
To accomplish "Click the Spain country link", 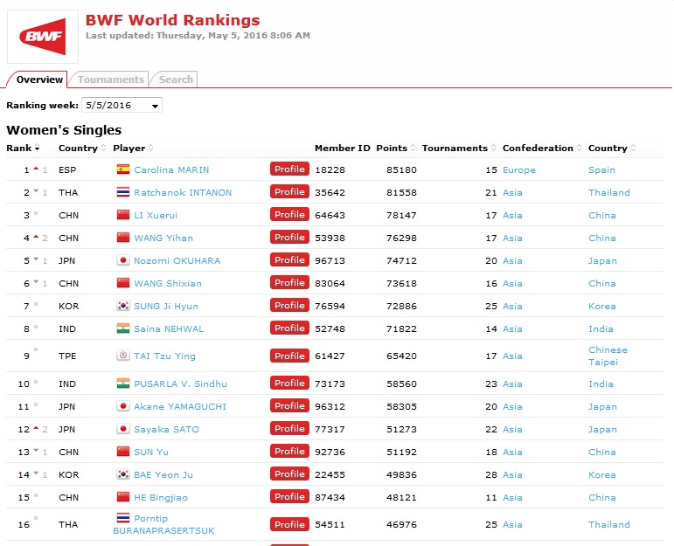I will click(x=601, y=169).
